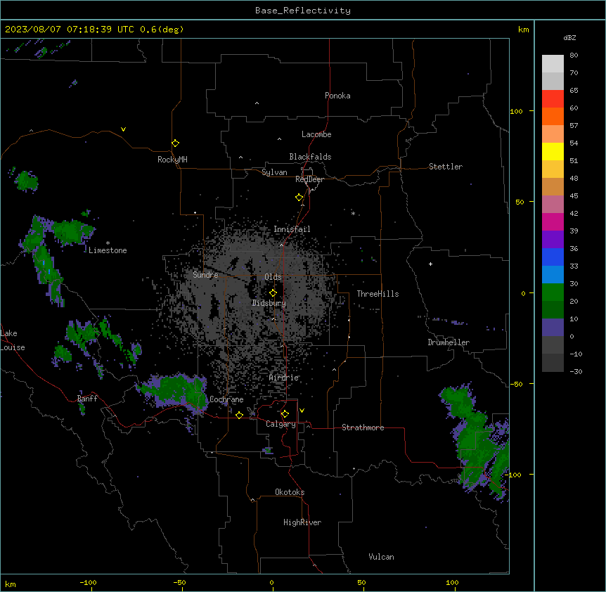
Task: Click the Drumheller label
Action: point(449,342)
